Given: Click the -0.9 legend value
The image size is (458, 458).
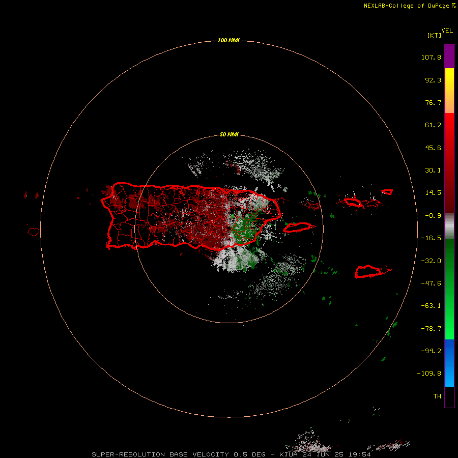Looking at the screenshot, I should [433, 216].
